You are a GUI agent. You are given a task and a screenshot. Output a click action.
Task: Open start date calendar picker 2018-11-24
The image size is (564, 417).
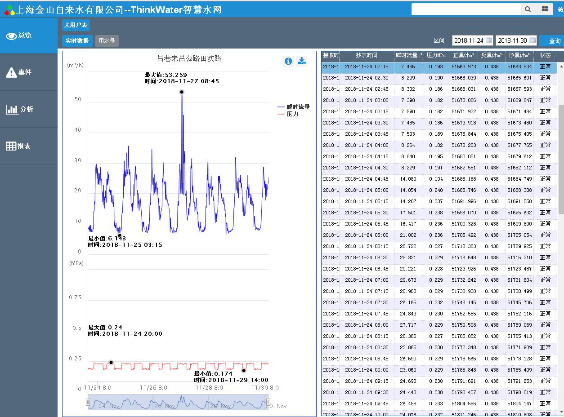(488, 40)
